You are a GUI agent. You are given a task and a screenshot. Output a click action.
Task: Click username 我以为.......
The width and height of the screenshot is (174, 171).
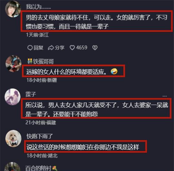click(38, 7)
